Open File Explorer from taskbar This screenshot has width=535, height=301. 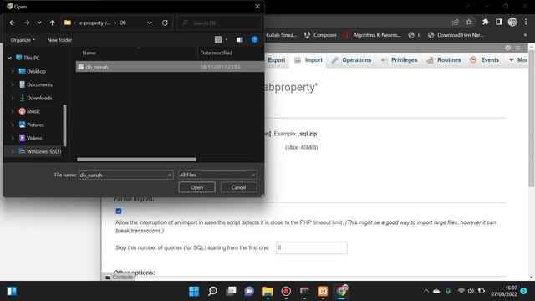[x=267, y=291]
